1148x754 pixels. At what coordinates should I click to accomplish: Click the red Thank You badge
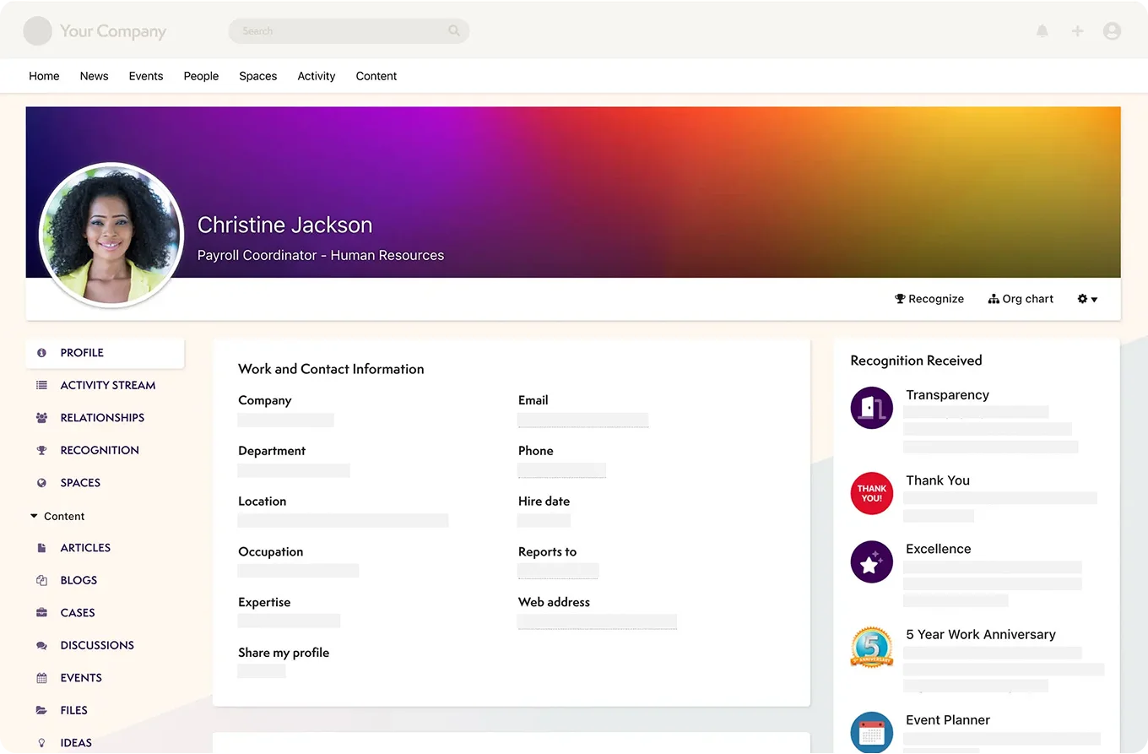pyautogui.click(x=871, y=493)
